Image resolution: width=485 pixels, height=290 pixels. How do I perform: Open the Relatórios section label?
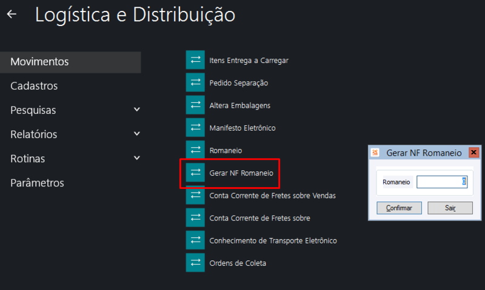(x=34, y=134)
